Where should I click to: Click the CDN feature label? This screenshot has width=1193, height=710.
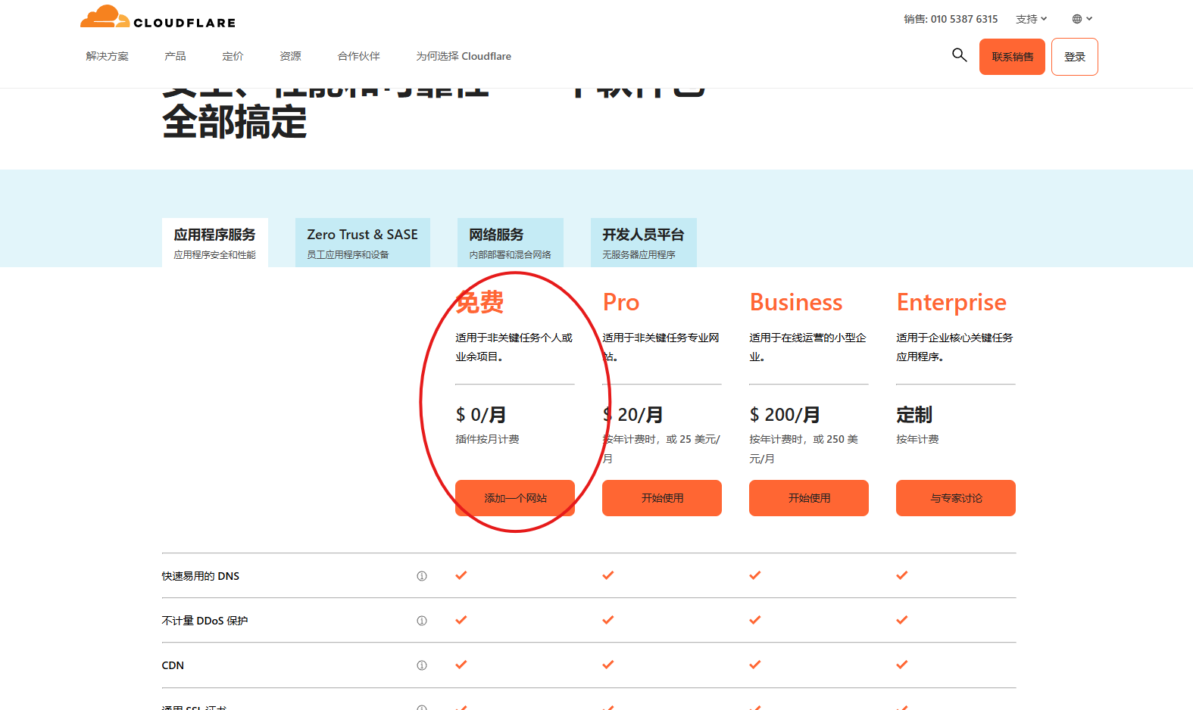(173, 665)
